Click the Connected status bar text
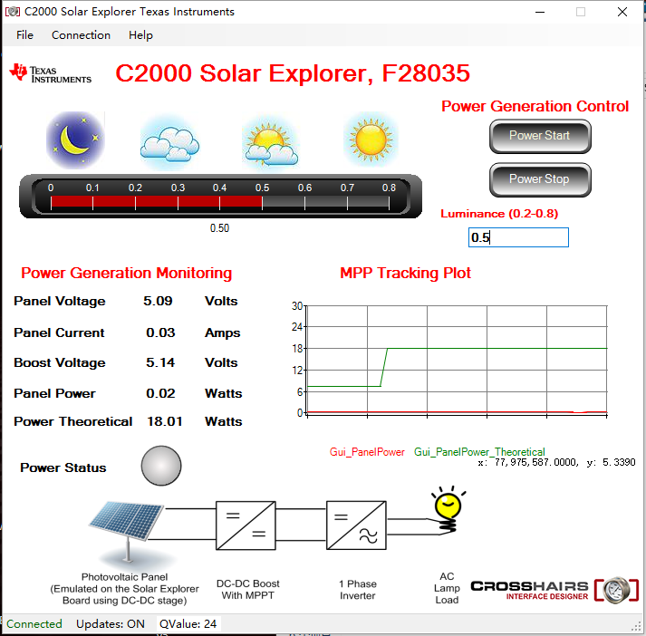Viewport: 646px width, 636px height. pos(34,623)
